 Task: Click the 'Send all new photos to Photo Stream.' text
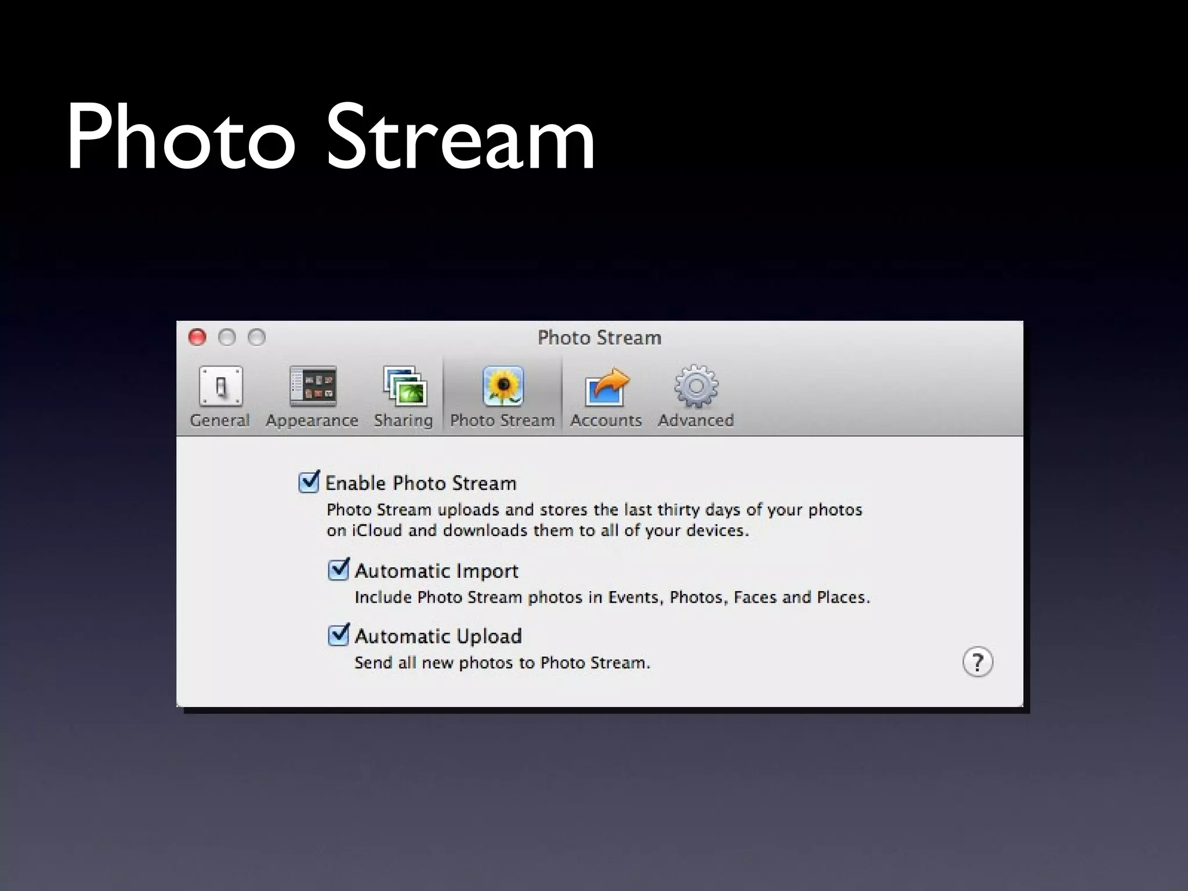(x=502, y=662)
